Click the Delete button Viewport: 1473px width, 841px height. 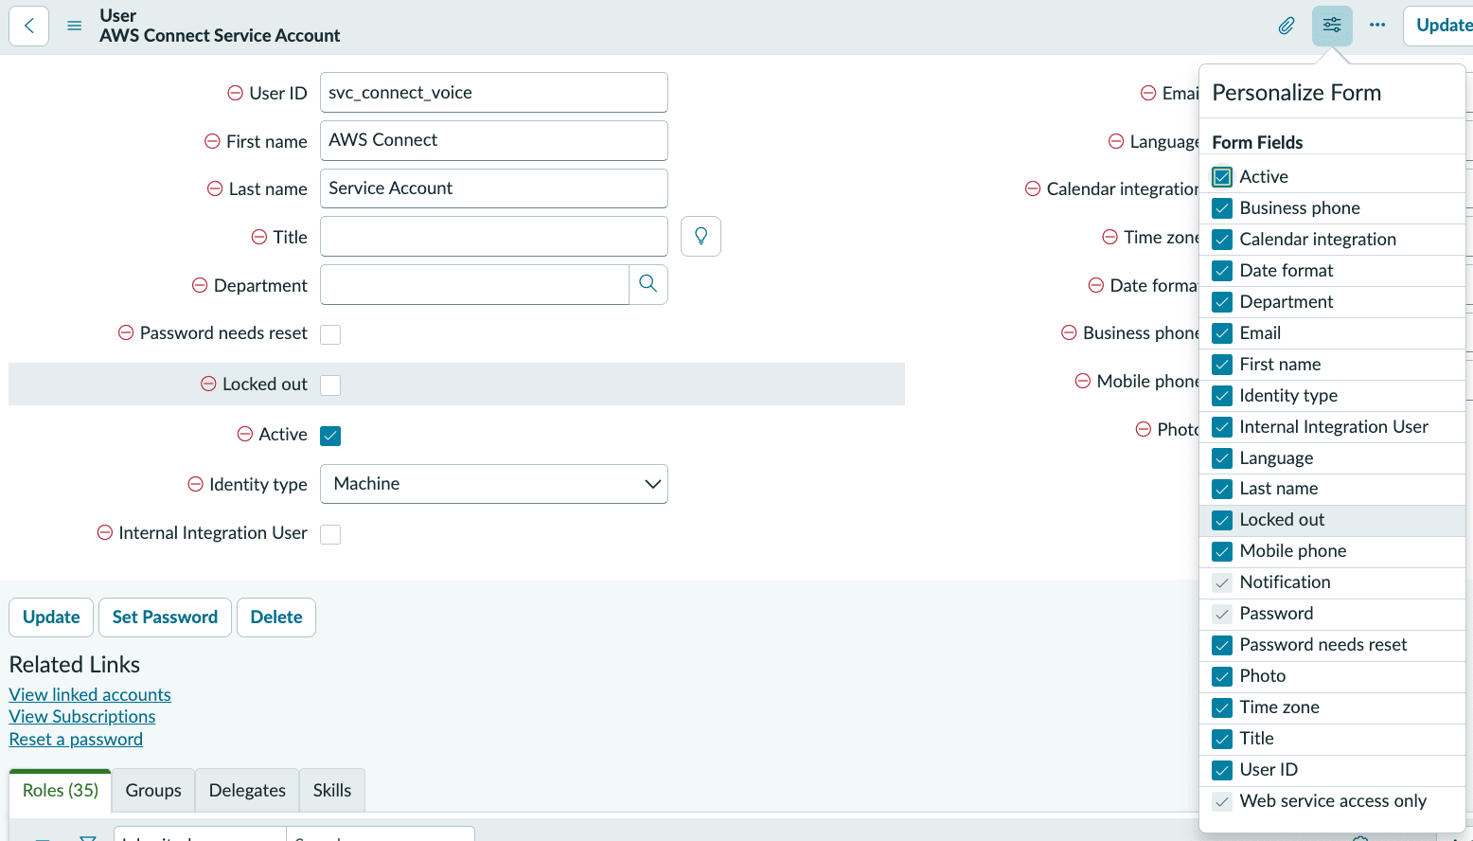tap(276, 617)
